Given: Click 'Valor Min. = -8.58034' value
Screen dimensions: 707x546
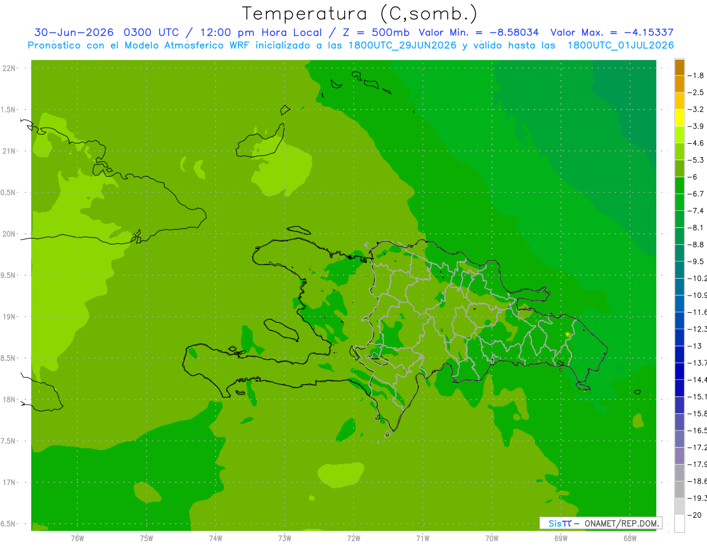Looking at the screenshot, I should pos(480,32).
